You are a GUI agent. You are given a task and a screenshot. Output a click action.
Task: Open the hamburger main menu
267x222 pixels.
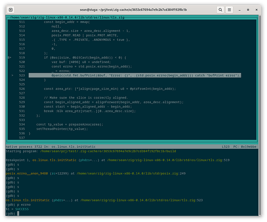point(229,10)
